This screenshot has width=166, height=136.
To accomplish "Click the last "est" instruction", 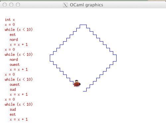I will (x=13, y=114).
